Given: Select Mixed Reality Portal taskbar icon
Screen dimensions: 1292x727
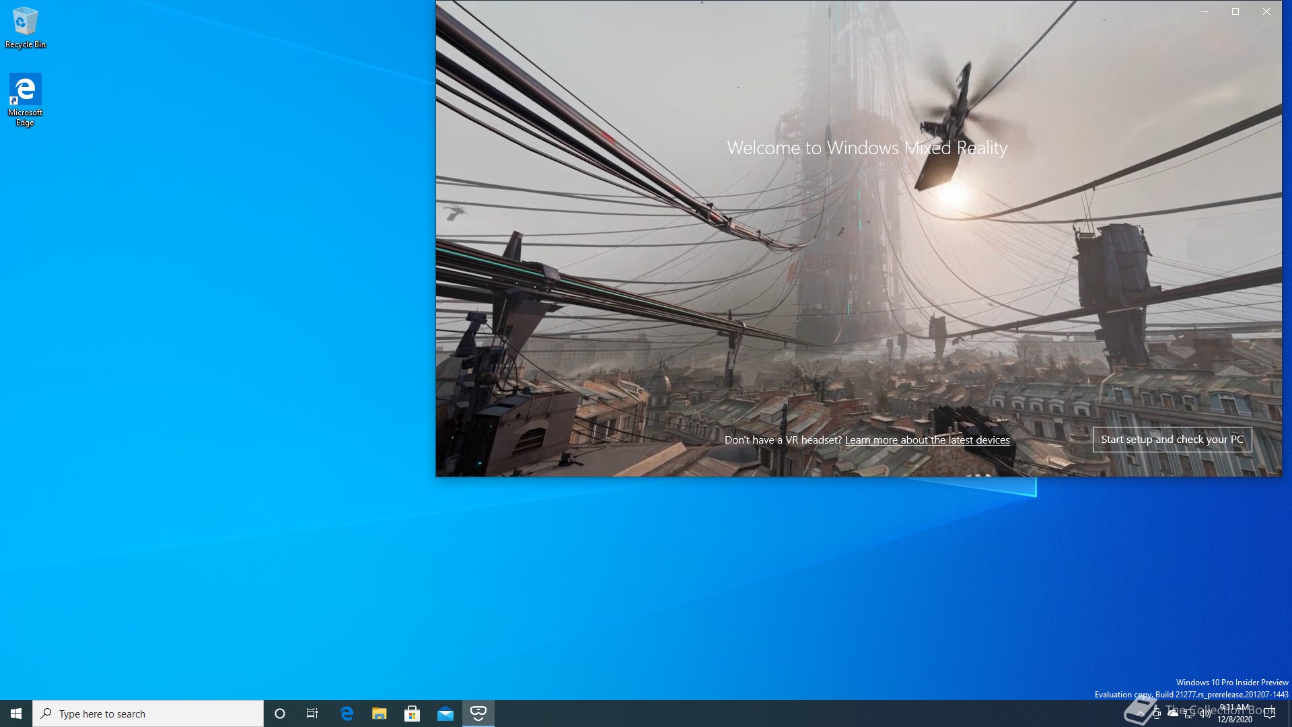Looking at the screenshot, I should (x=478, y=714).
